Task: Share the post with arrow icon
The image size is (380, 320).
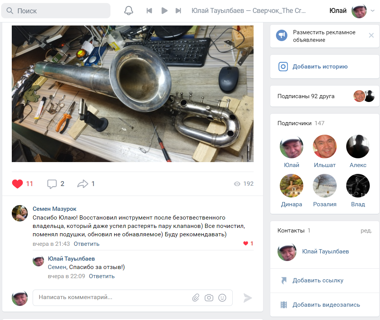Action: (x=82, y=184)
